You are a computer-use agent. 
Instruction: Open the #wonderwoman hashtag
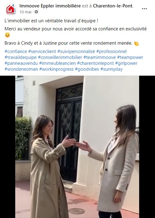(x=21, y=69)
